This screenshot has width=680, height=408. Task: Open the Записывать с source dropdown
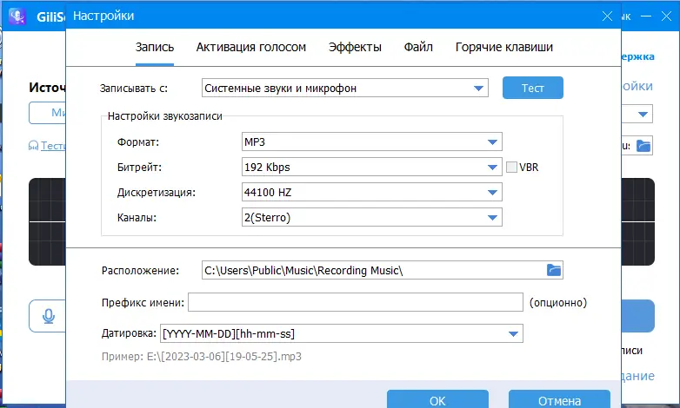(x=478, y=88)
